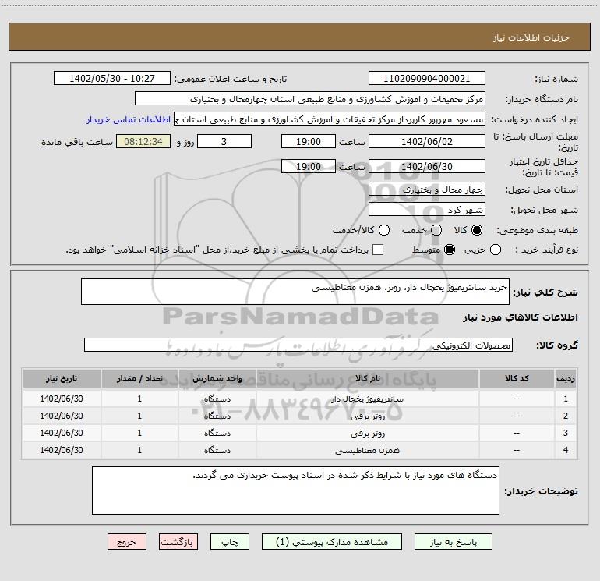Click the date cell in row 1
This screenshot has width=600, height=581.
[x=62, y=399]
